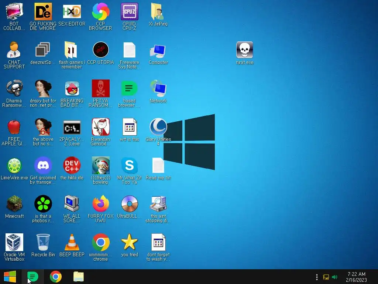Screen dimensions: 378x284
Task: Open the 'ummmmm... chrome' desktop shortcut
Action: 100,247
